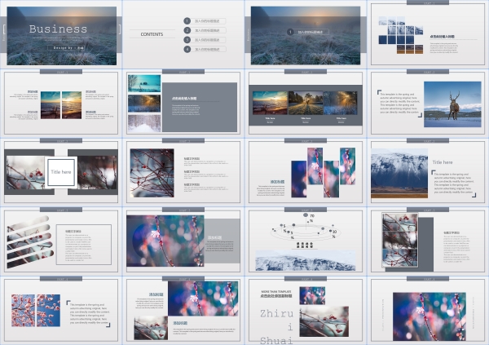This screenshot has height=345, width=489.
Task: Open the sunset section divider slide
Action: click(x=306, y=34)
